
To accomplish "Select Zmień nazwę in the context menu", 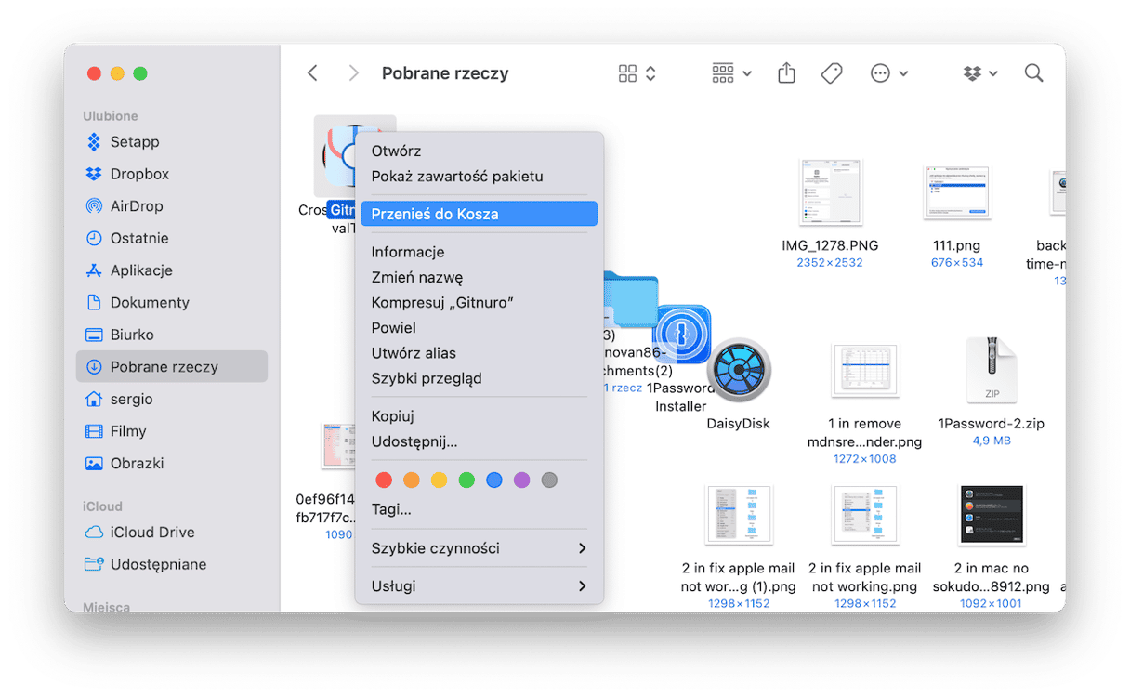I will [x=417, y=277].
